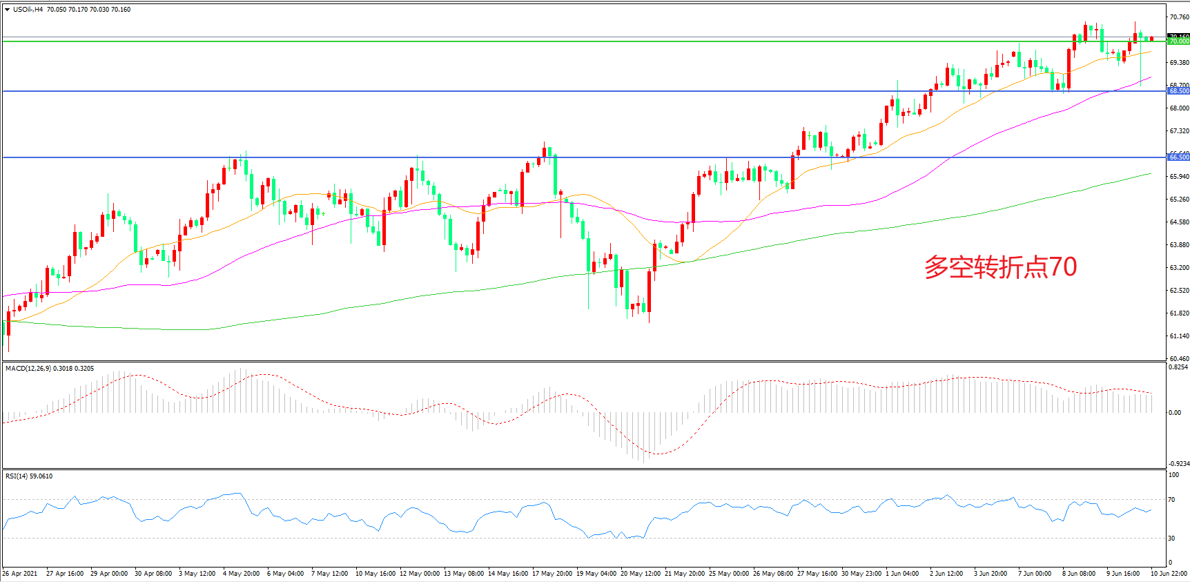Viewport: 1190px width, 582px height.
Task: Click the OHLC values in chart header
Action: click(x=88, y=10)
